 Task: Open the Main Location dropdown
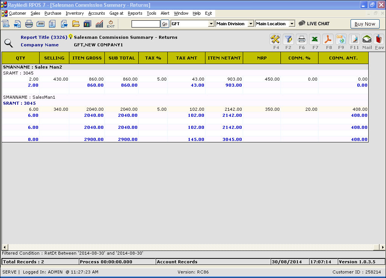[292, 24]
